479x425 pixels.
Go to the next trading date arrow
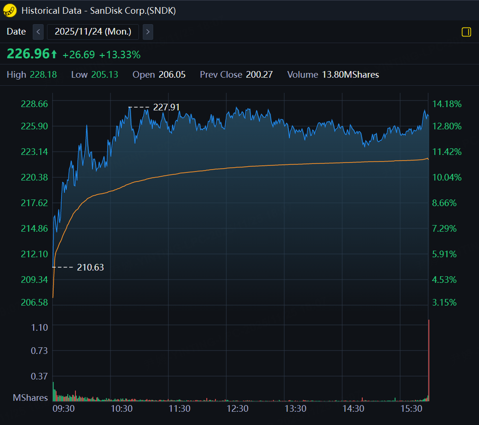click(x=148, y=32)
